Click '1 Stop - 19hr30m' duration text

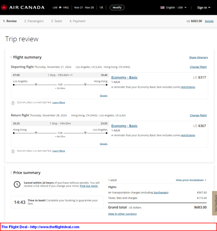click(x=60, y=123)
